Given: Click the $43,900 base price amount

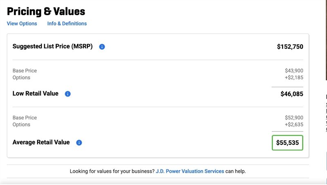Looking at the screenshot, I should (x=294, y=71).
